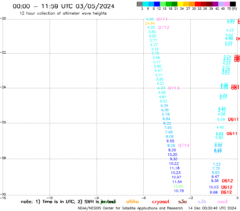Click the pink 0711 time label
The width and height of the screenshot is (240, 211).
coord(162,19)
